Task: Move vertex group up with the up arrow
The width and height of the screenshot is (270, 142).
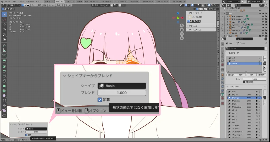Action: 265,67
